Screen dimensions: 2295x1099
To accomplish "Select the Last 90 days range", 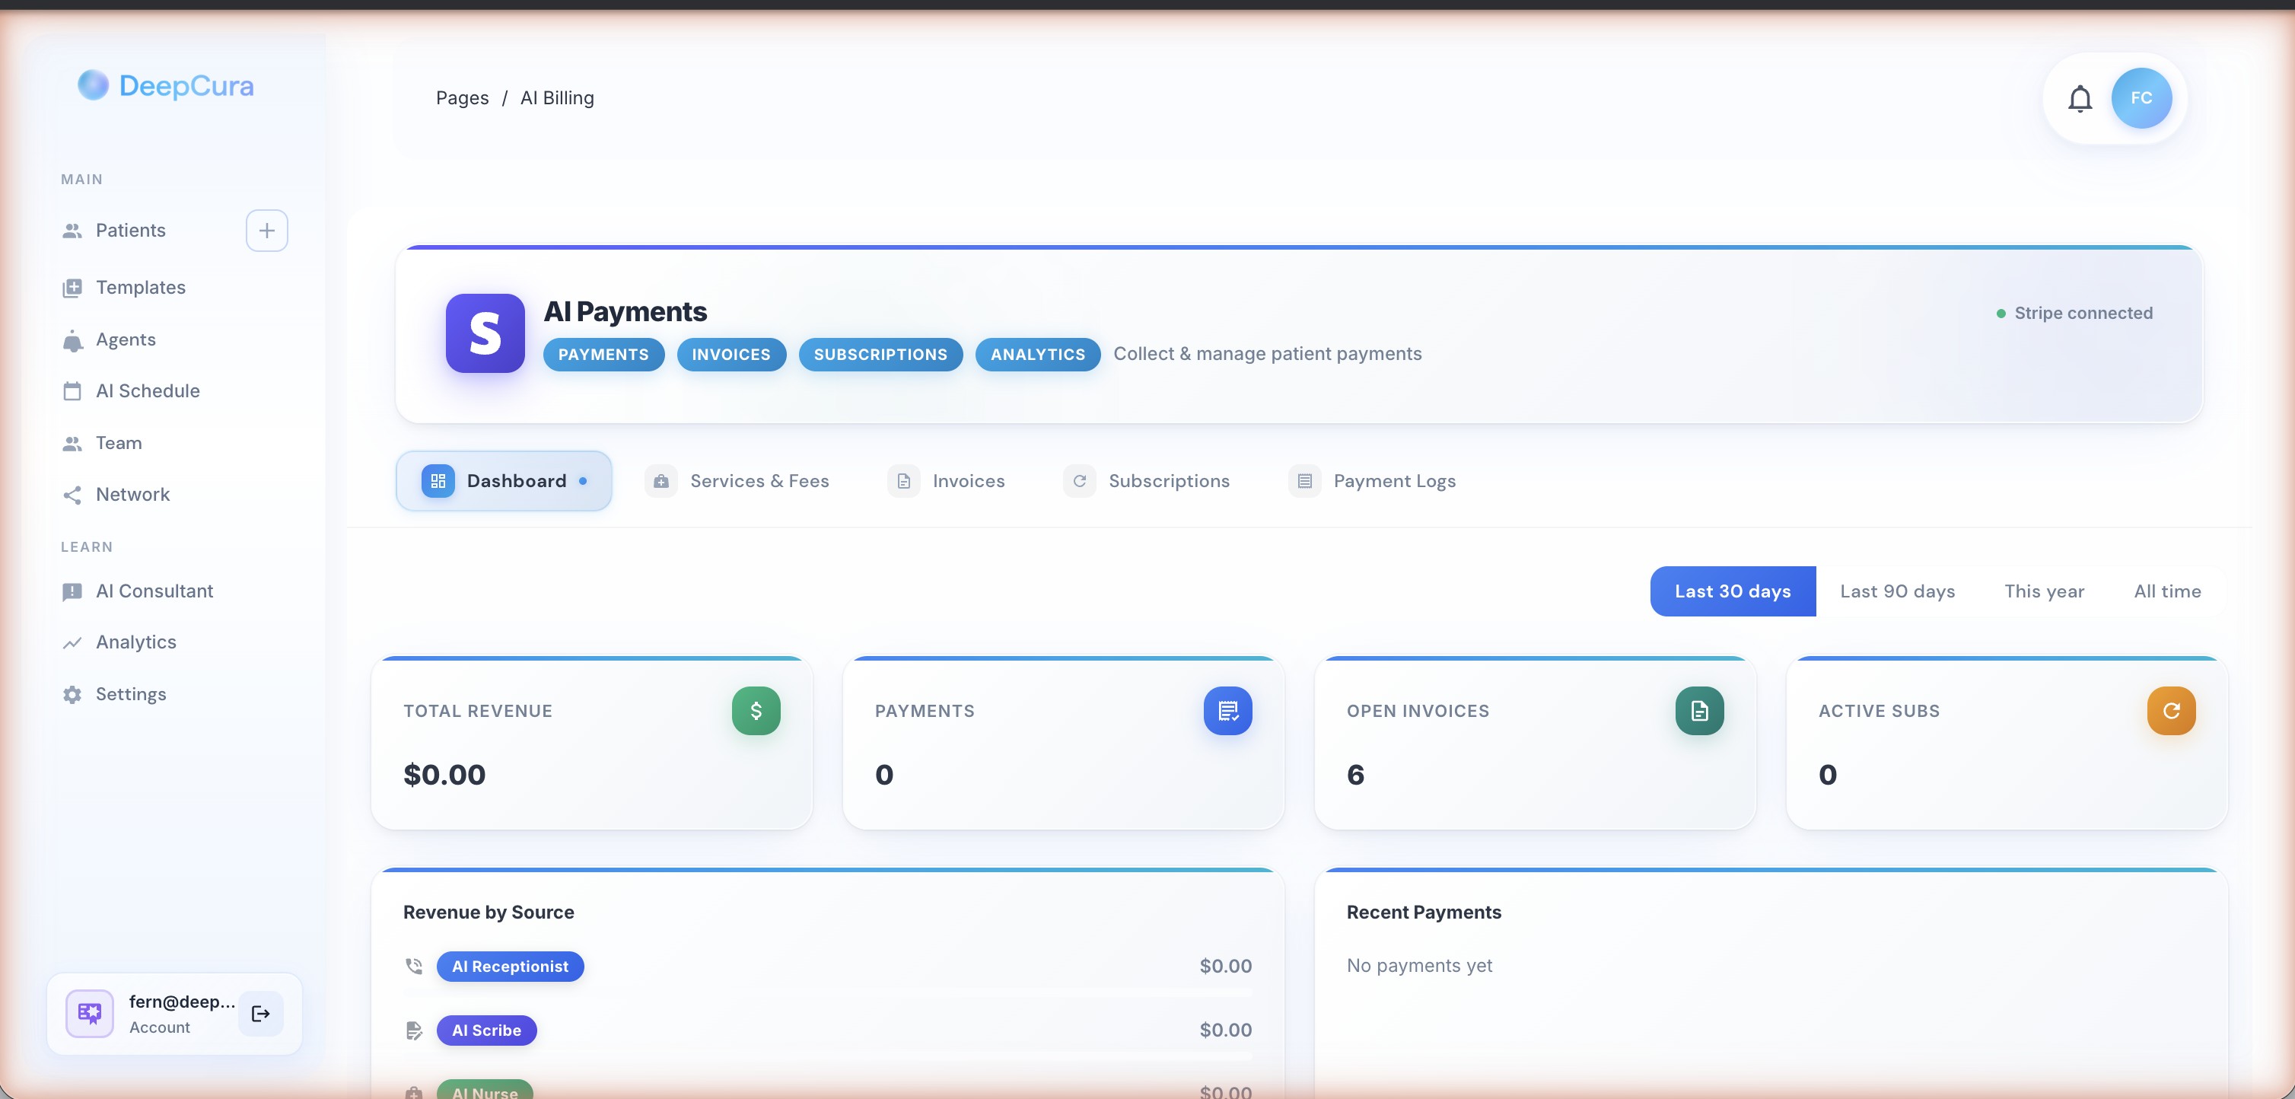I will 1897,591.
